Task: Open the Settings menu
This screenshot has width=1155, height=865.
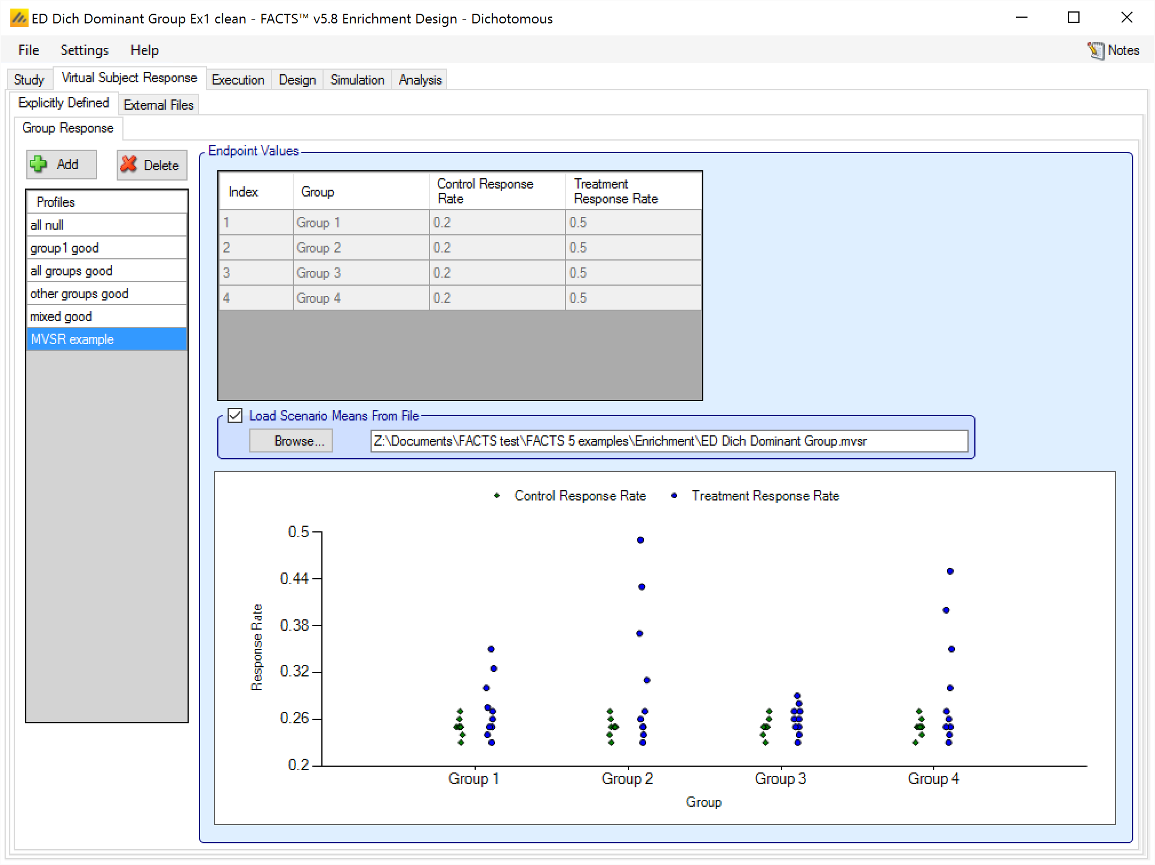Action: pyautogui.click(x=84, y=50)
